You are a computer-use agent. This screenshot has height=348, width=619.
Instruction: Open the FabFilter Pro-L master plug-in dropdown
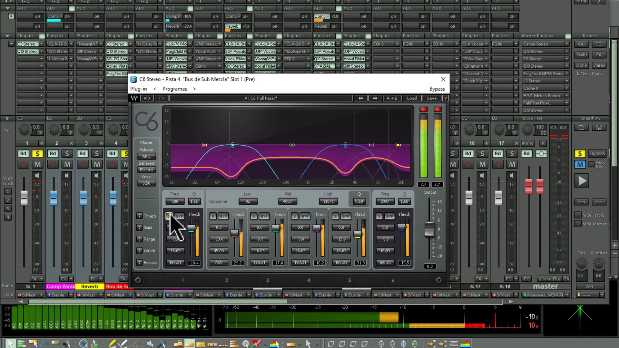coord(566,103)
